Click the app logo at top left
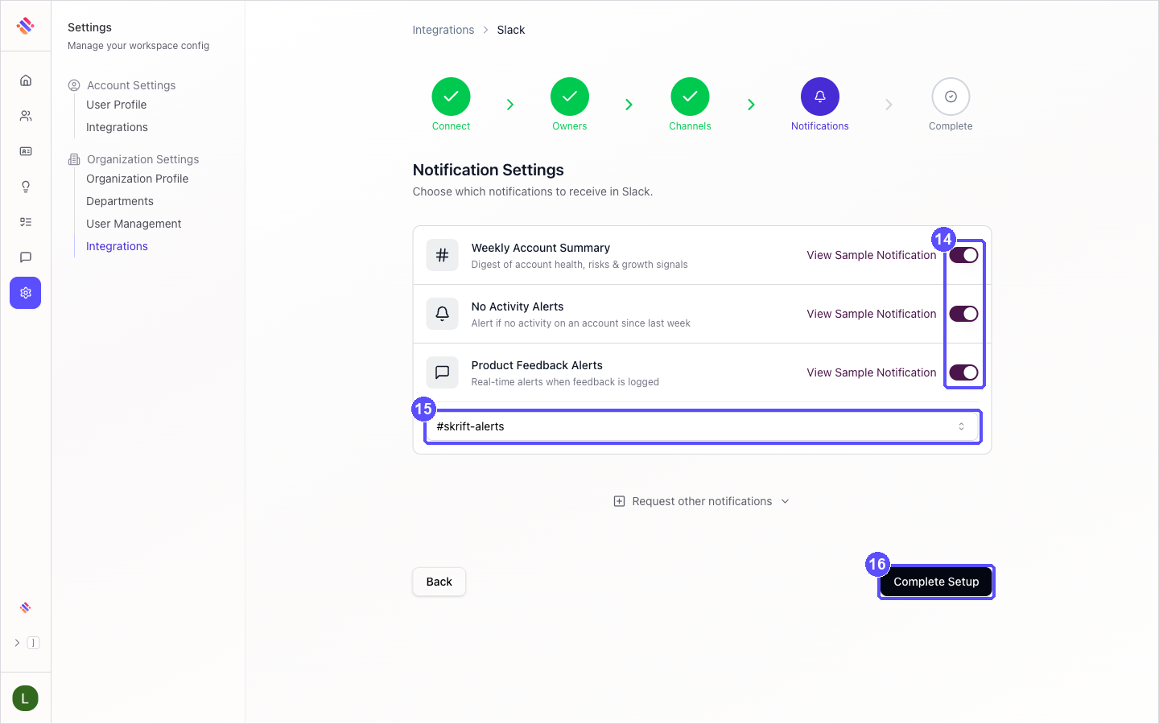 pos(26,26)
